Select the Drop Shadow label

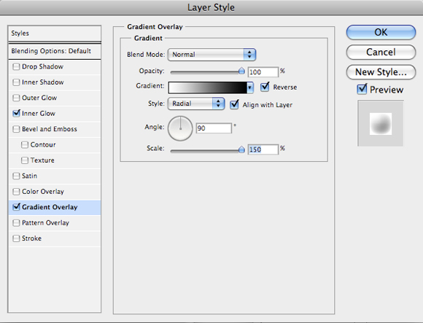tap(42, 66)
